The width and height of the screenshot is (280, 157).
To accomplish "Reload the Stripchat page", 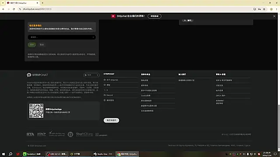I will coord(14,9).
